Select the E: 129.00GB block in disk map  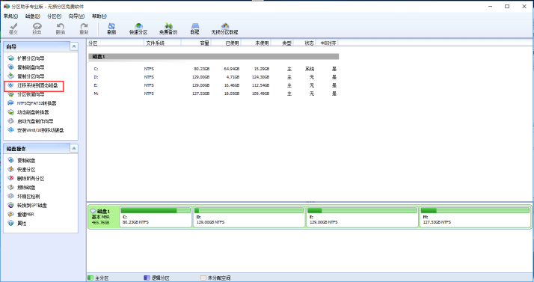pos(362,217)
